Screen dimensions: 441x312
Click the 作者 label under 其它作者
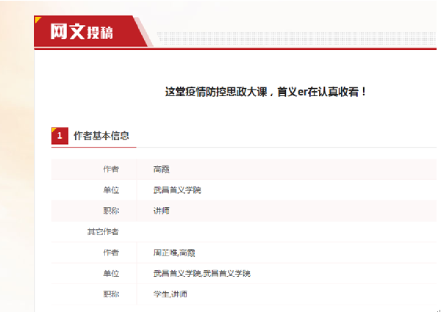point(111,253)
